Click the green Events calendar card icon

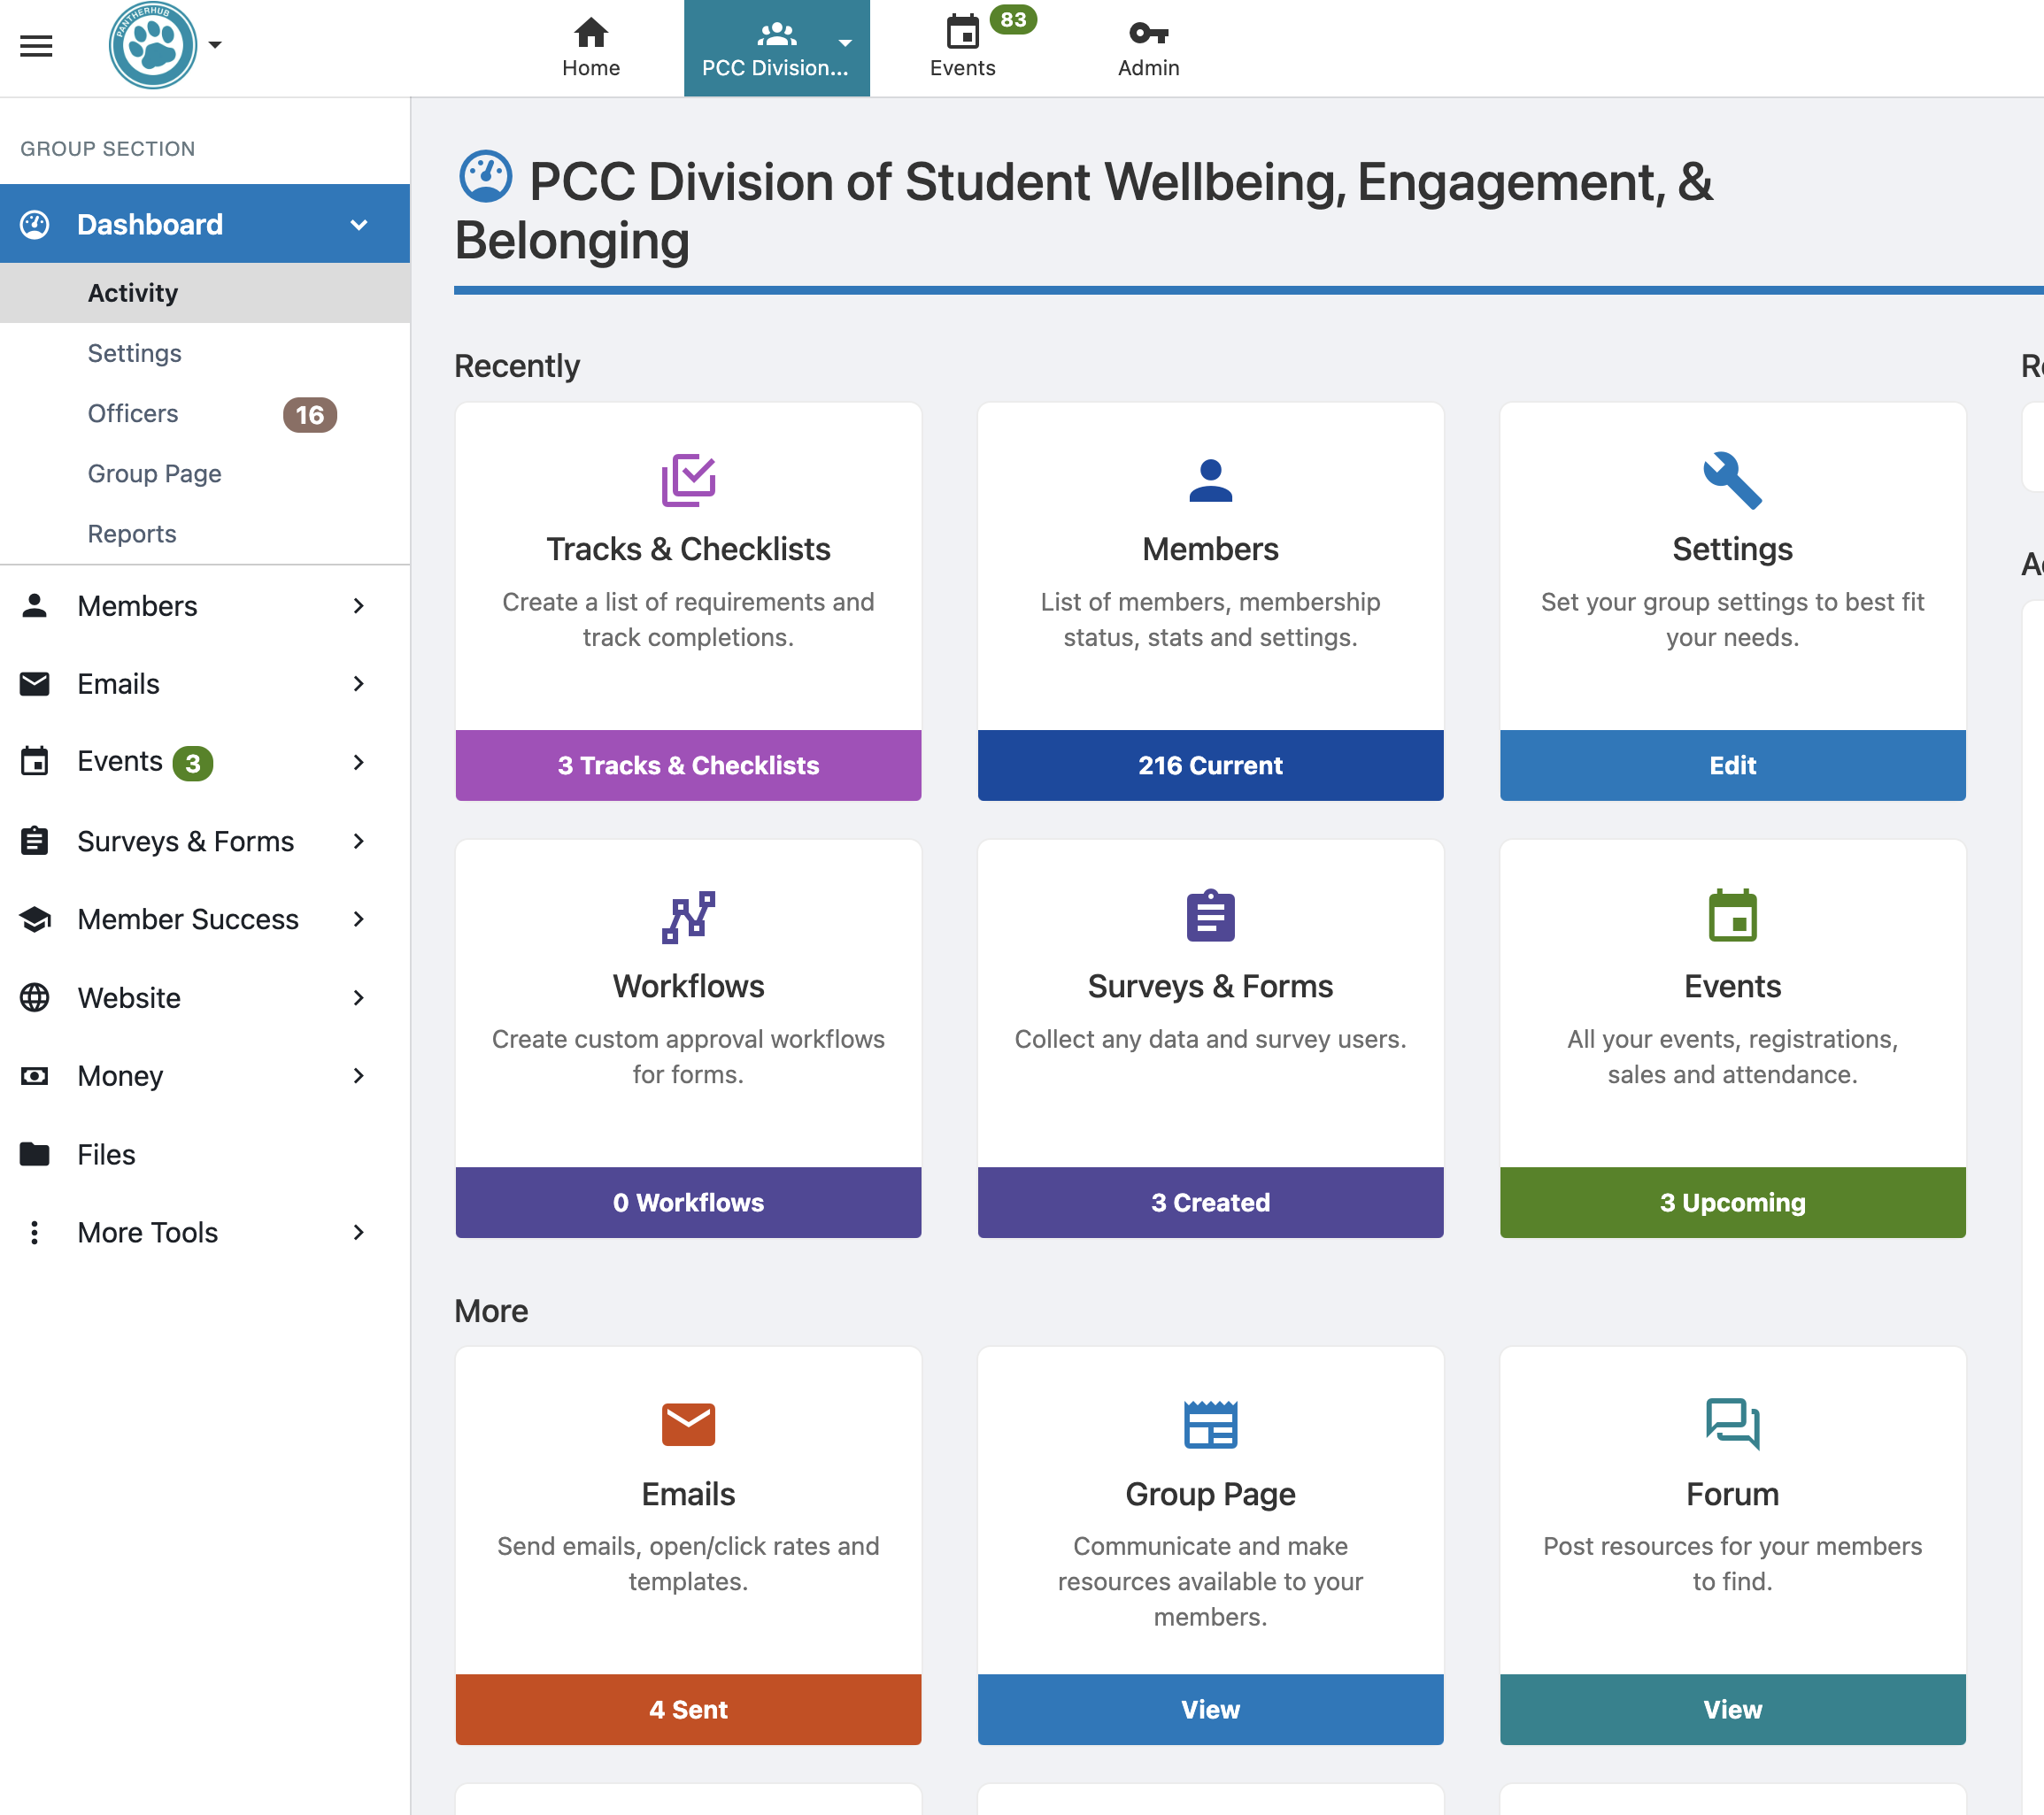pyautogui.click(x=1731, y=917)
